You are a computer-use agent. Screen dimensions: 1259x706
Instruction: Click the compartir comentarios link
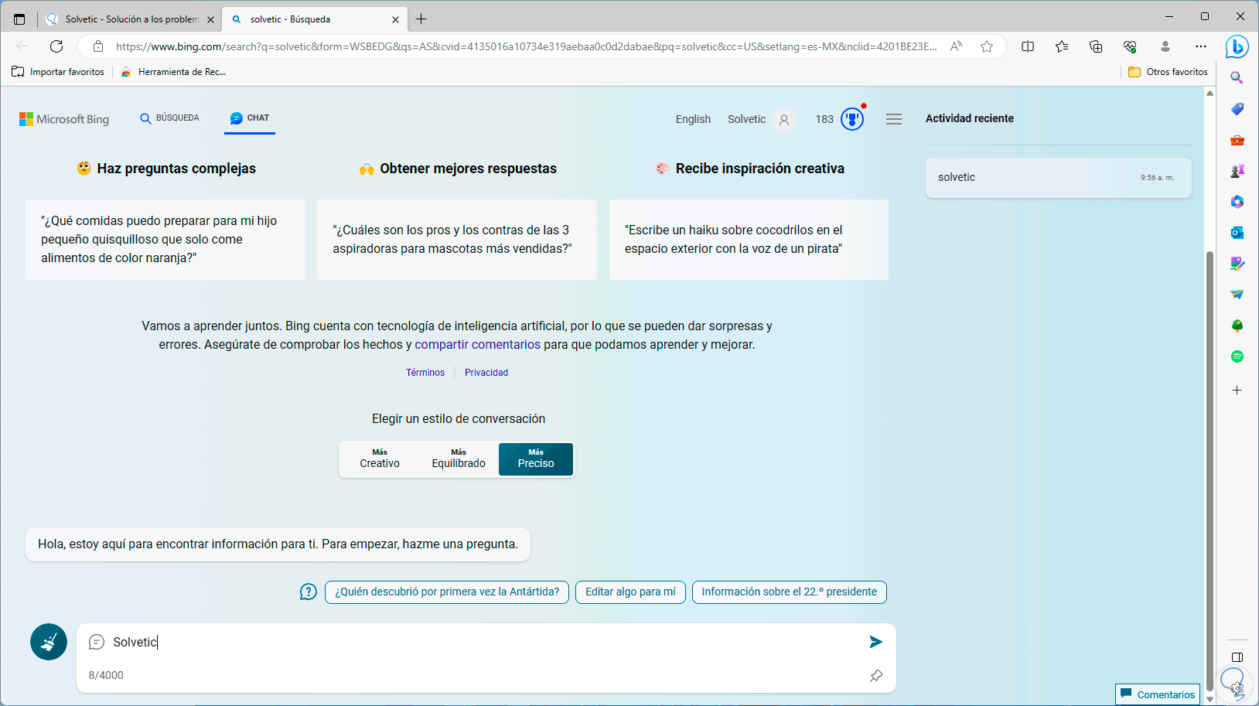pyautogui.click(x=477, y=345)
